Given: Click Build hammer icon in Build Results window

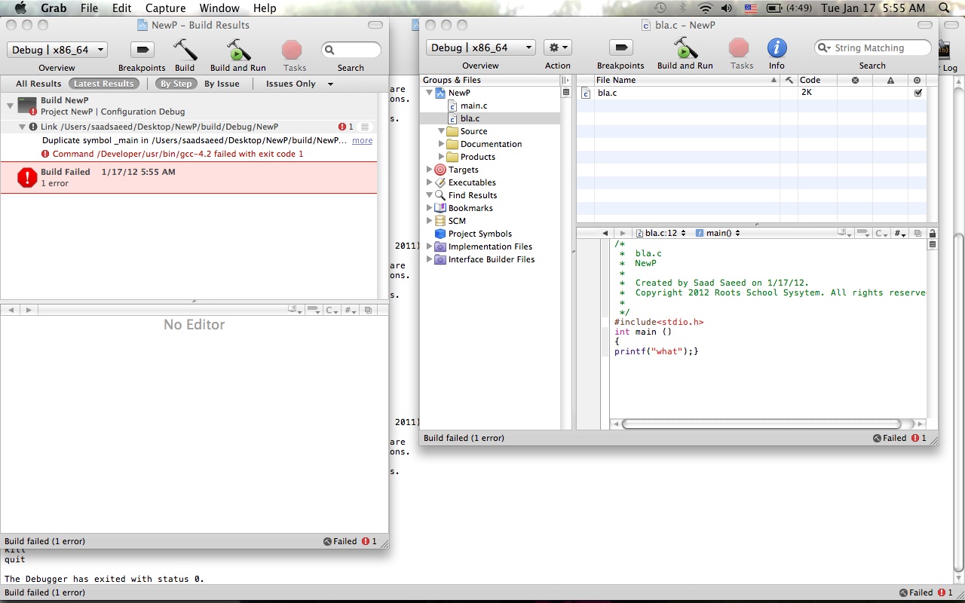Looking at the screenshot, I should coord(185,51).
